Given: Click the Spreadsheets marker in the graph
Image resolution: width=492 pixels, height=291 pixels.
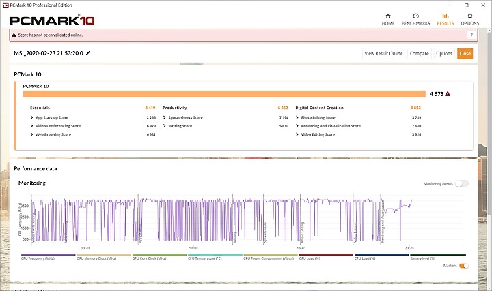Looking at the screenshot, I should (265, 232).
